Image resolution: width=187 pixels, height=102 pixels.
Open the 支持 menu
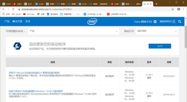pos(28,21)
